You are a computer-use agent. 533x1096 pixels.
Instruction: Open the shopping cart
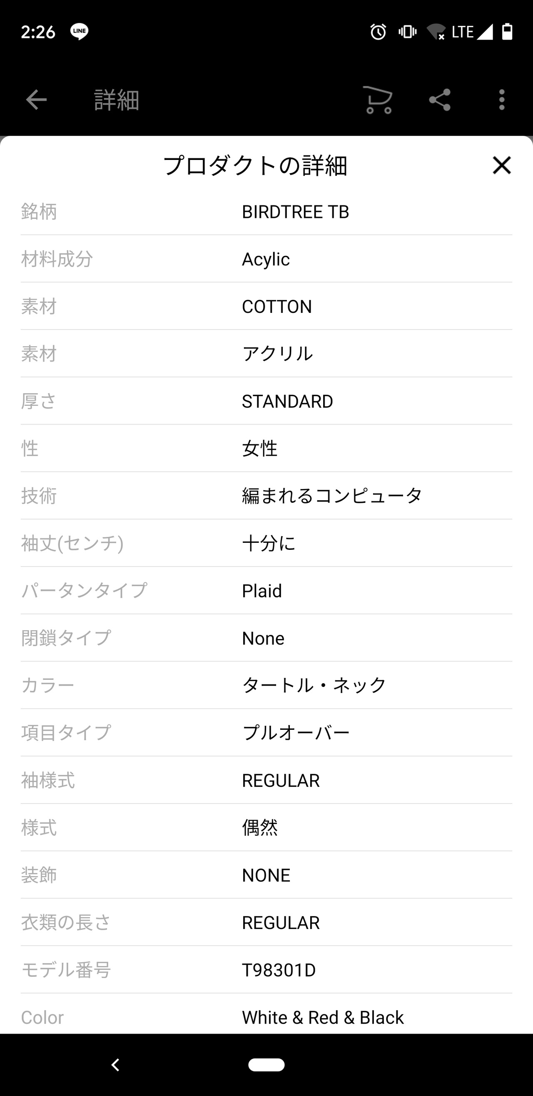click(378, 100)
